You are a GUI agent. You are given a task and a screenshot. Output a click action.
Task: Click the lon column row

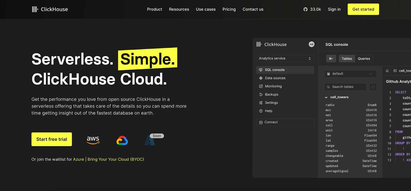click(351, 136)
